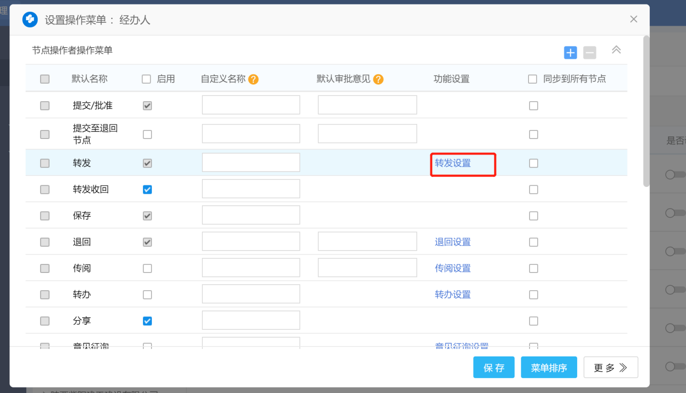Click the 保存 button

point(493,367)
